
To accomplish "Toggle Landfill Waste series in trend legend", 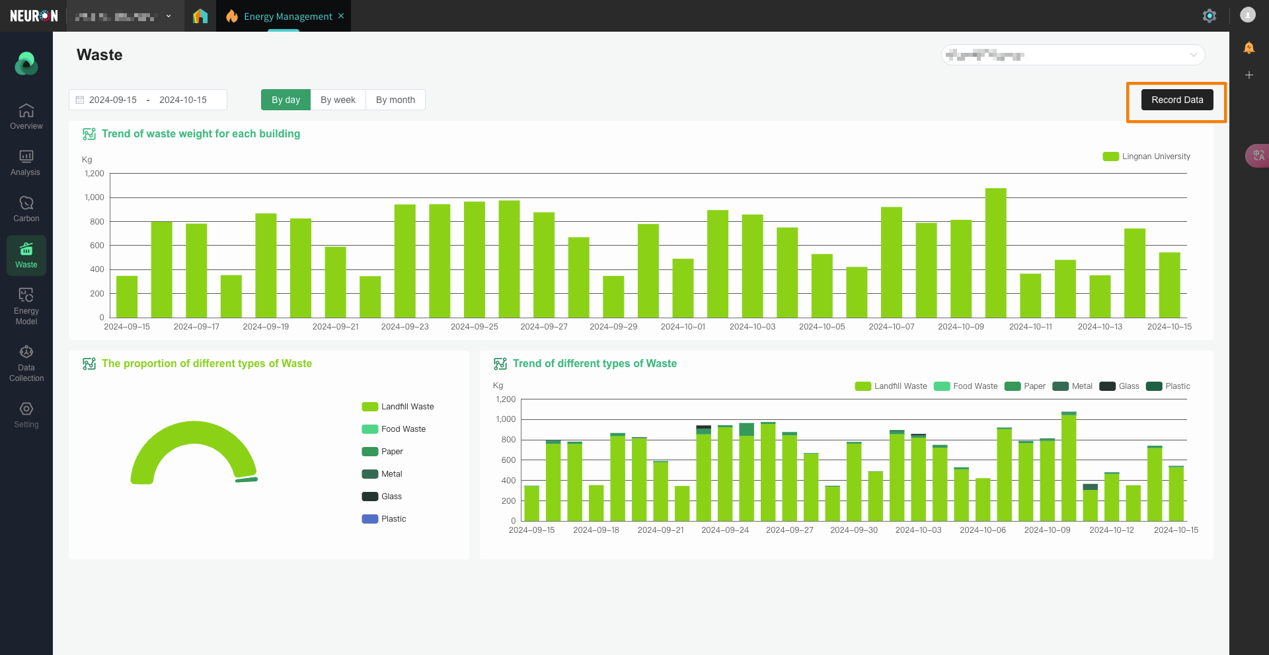I will [x=891, y=386].
